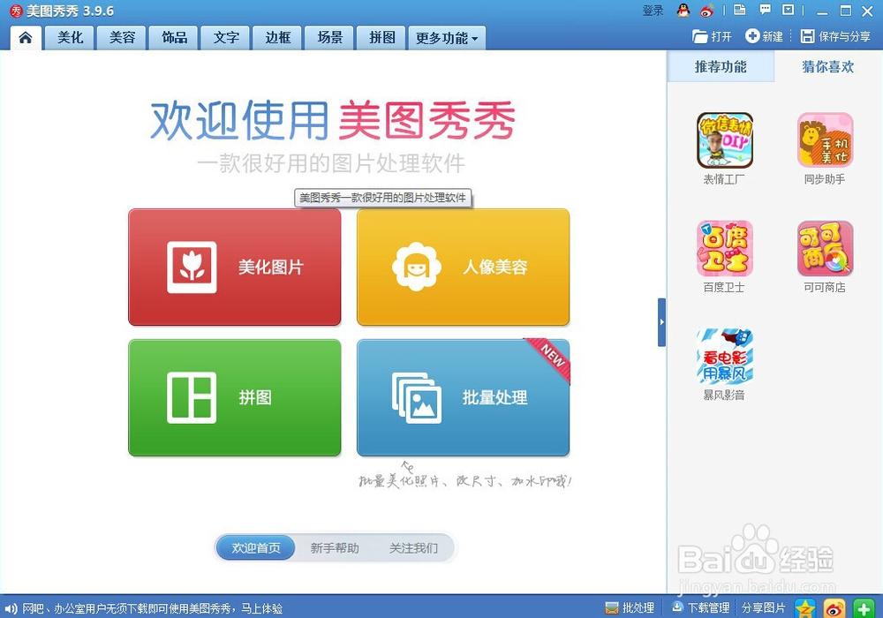Click the 登录 login link
Screen dimensions: 883x618
point(653,11)
